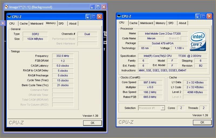Close the left CPU-Z window
The height and width of the screenshot is (138, 216).
tap(100, 17)
